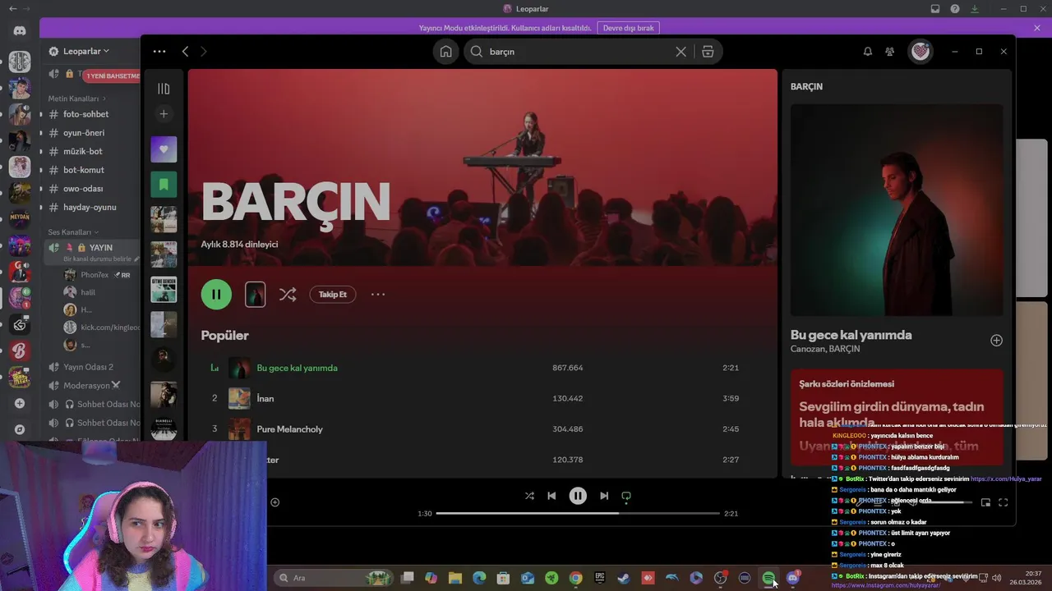Disable streamer mode with Devre dışı bırak
The width and height of the screenshot is (1052, 591).
click(x=628, y=28)
